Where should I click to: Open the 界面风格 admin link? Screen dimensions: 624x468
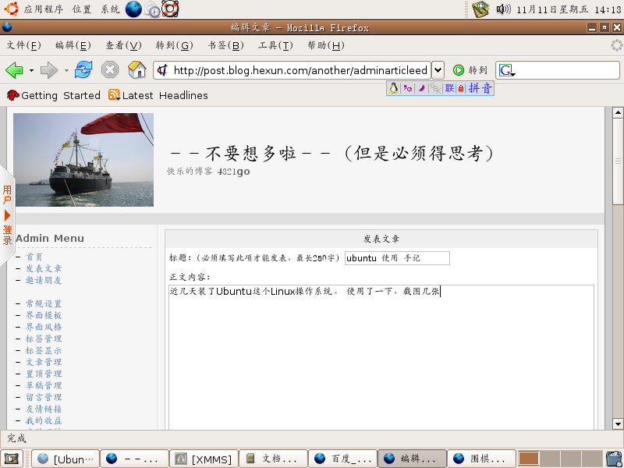(x=44, y=327)
